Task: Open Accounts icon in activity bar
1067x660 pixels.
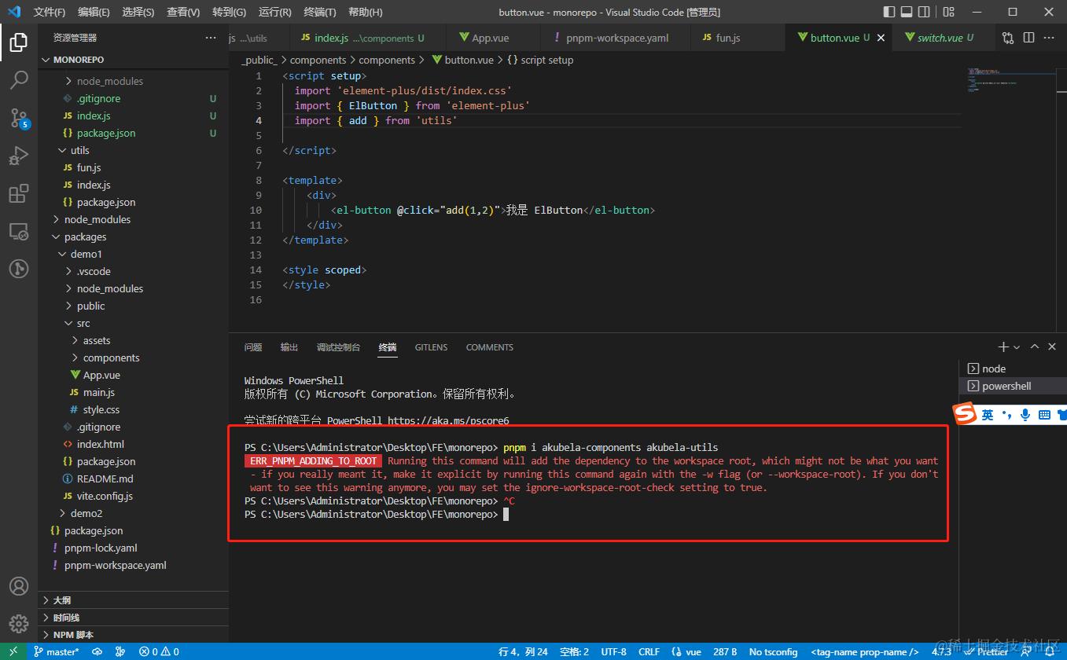Action: tap(19, 587)
